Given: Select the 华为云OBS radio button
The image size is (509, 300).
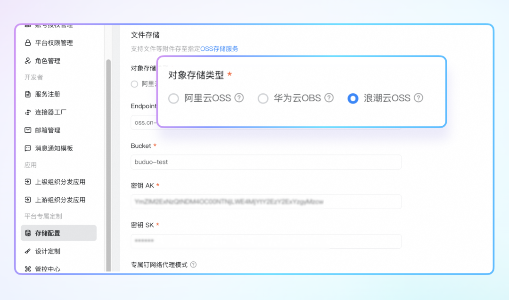Looking at the screenshot, I should click(263, 98).
